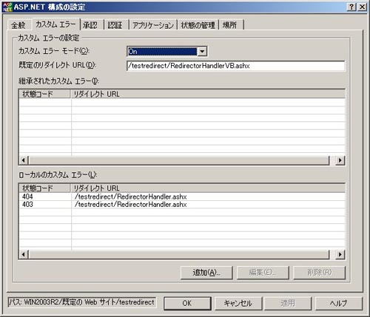Open the 承認 tab
370x317 pixels.
click(90, 25)
